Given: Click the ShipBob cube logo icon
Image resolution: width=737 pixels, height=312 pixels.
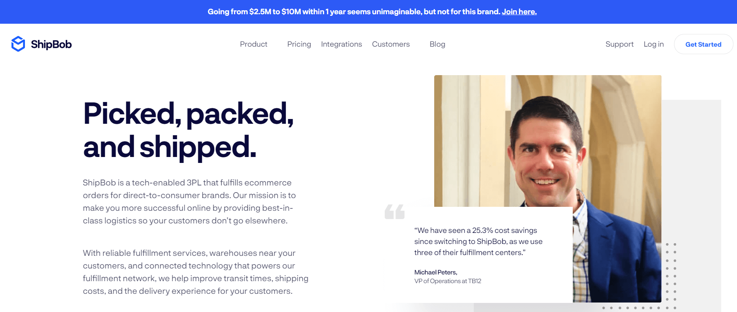Looking at the screenshot, I should [x=18, y=44].
